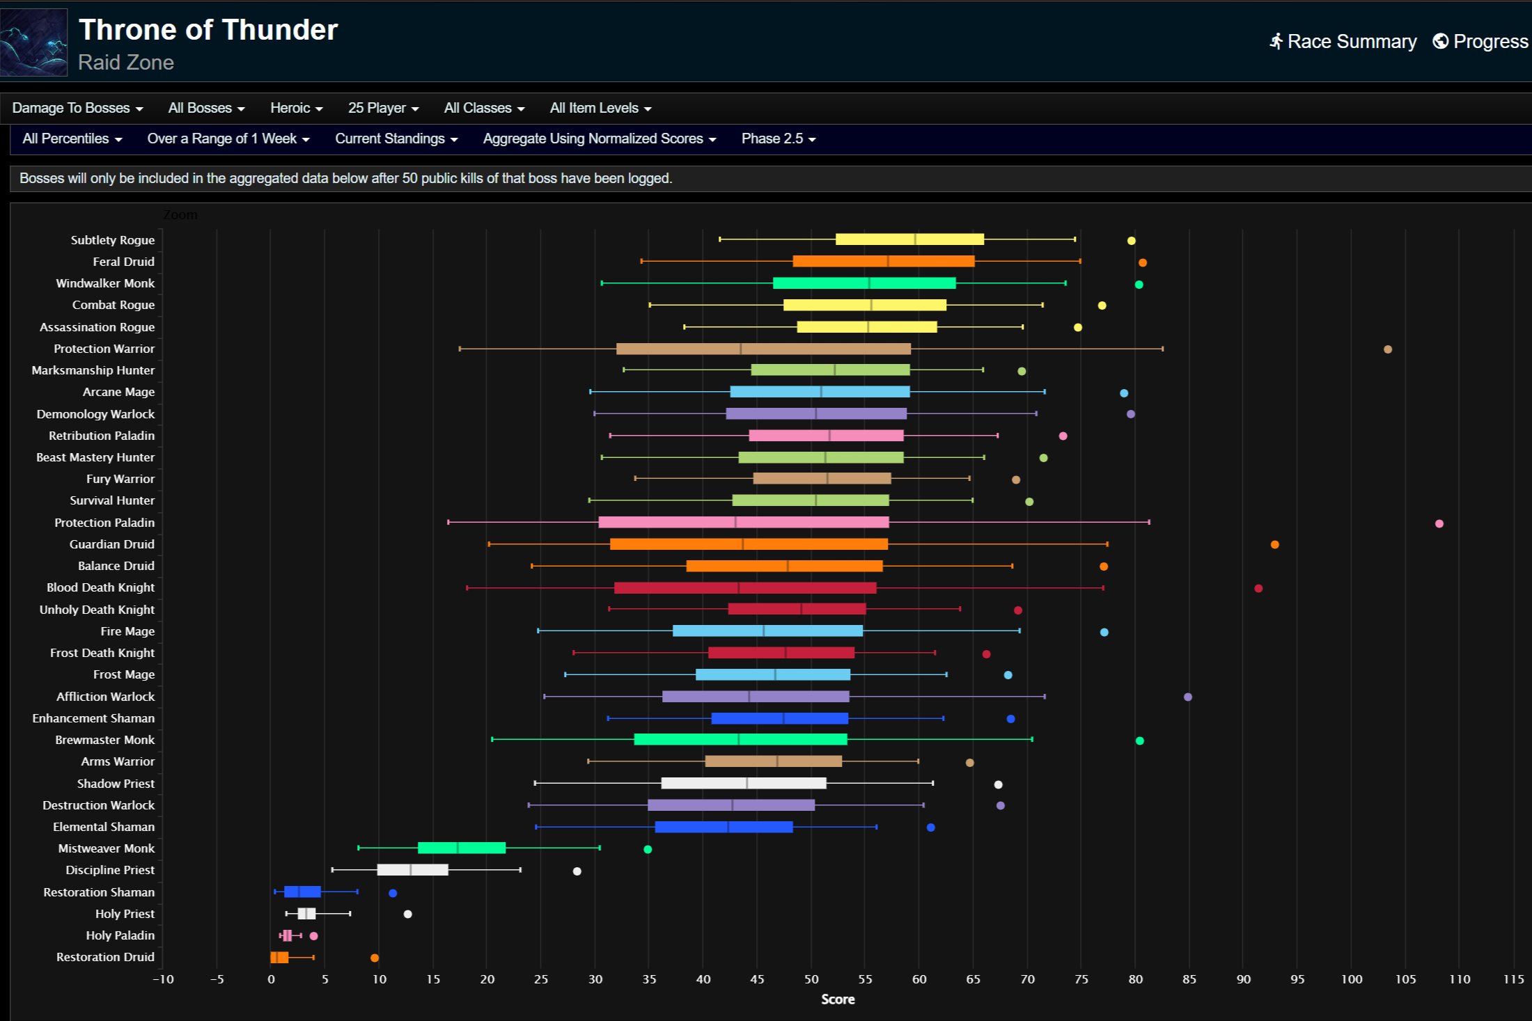Click the Throne of Thunder zone thumbnail

point(34,42)
